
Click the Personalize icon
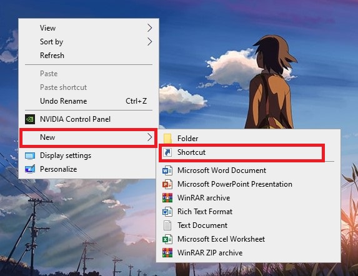30,169
